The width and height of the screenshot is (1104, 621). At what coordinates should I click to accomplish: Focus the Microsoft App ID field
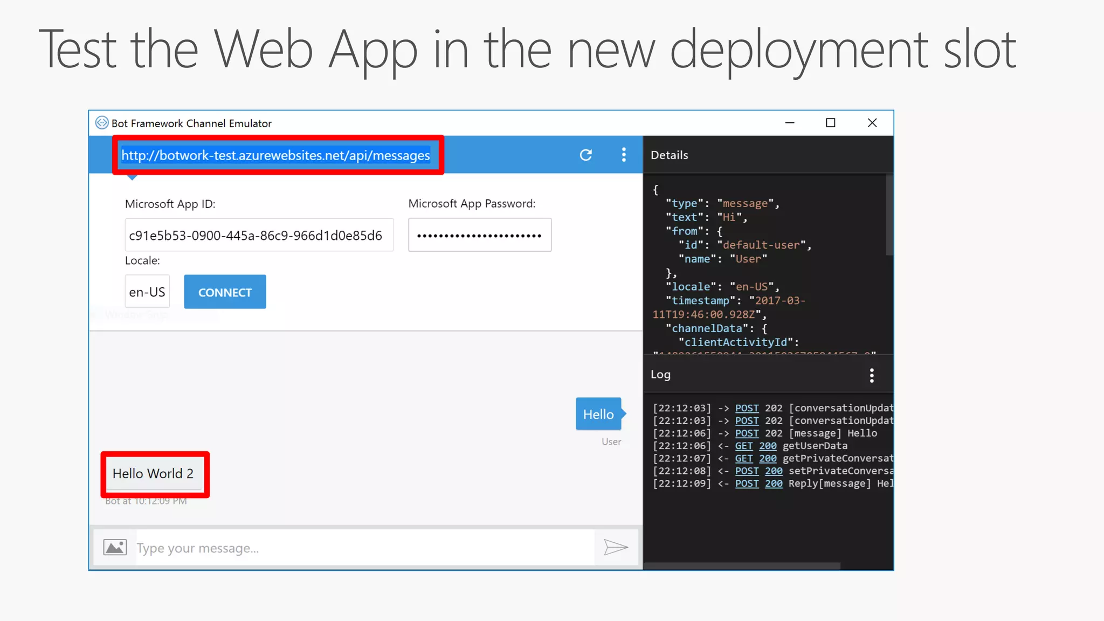(x=259, y=235)
